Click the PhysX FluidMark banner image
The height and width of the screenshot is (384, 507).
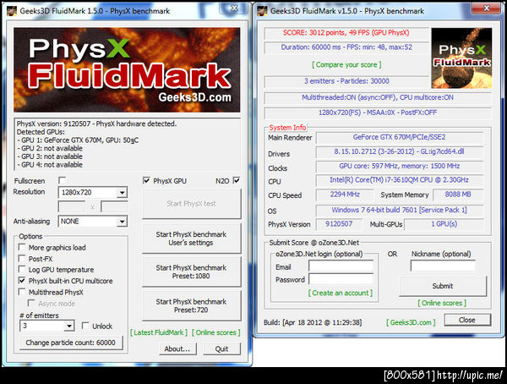pyautogui.click(x=127, y=70)
